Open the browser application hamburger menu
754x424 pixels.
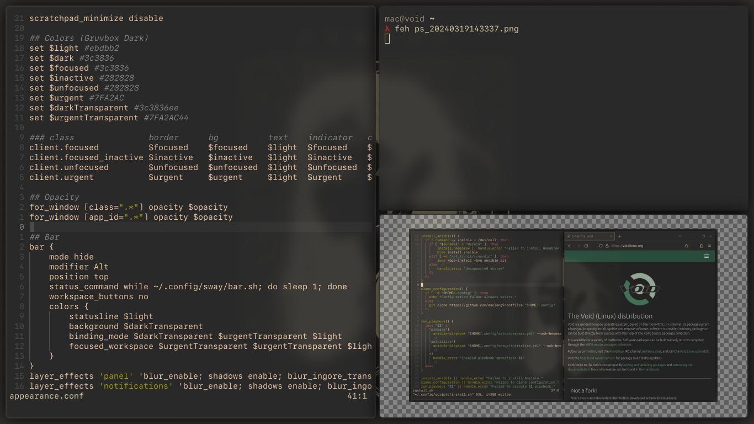709,246
